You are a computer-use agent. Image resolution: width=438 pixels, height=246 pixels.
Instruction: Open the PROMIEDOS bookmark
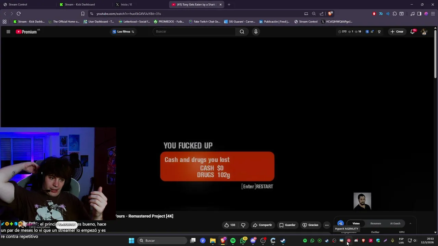point(169,22)
